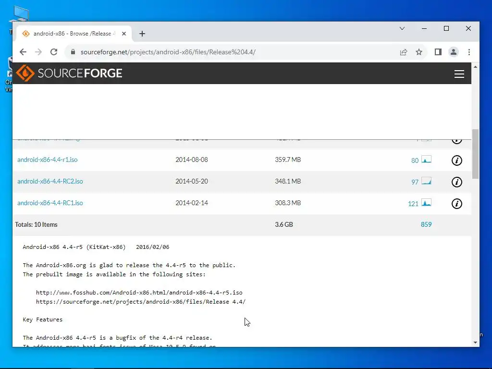Click the page vertical scrollbar thumb
Viewport: 492px width, 369px height.
tap(475, 154)
